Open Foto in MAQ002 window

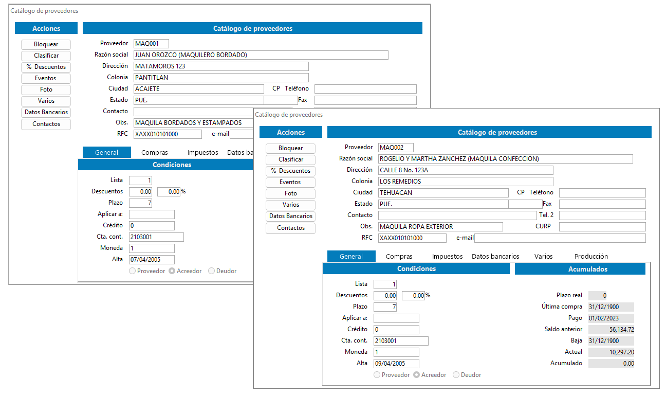(x=290, y=193)
